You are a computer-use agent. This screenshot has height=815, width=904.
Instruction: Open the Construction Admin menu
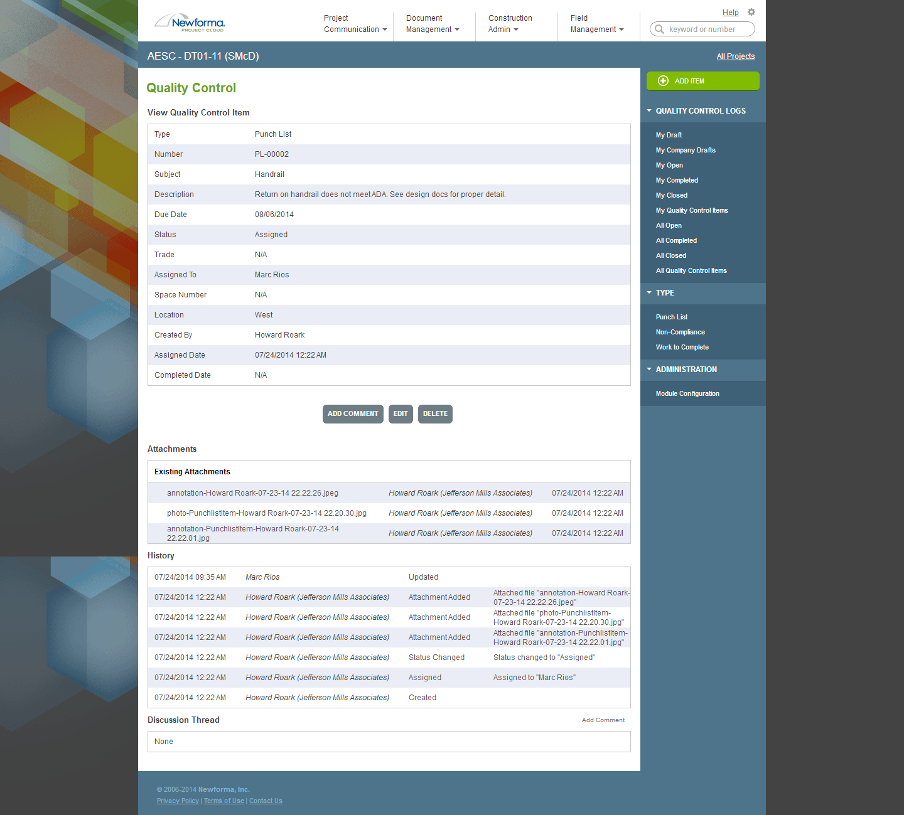coord(510,24)
